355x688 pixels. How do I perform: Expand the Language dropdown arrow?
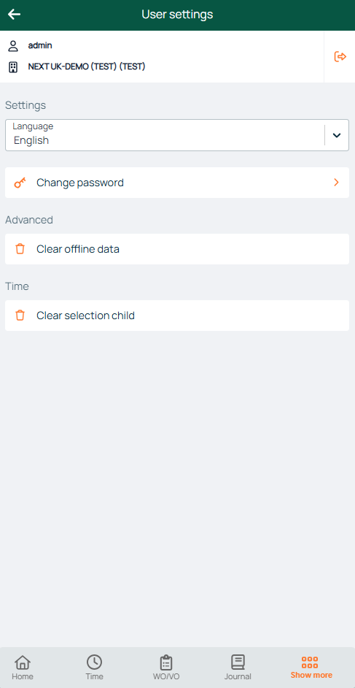coord(337,135)
